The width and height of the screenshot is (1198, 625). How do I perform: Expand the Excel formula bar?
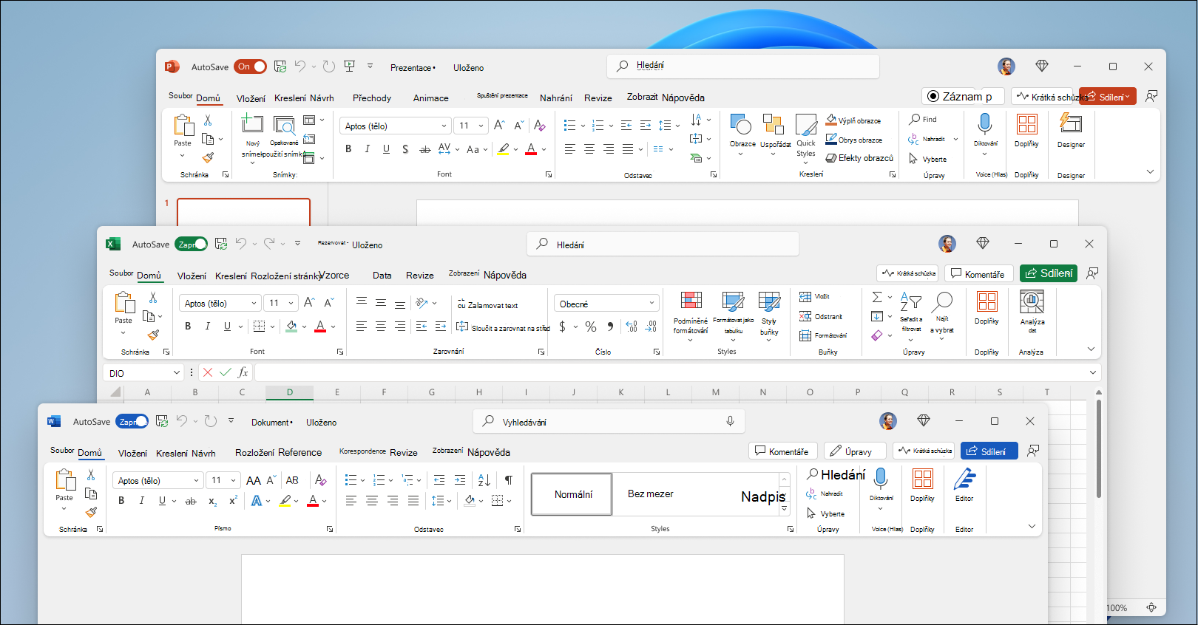(1092, 372)
